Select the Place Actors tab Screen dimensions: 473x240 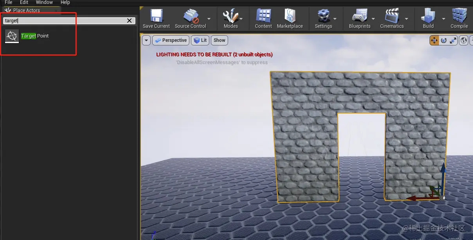27,11
